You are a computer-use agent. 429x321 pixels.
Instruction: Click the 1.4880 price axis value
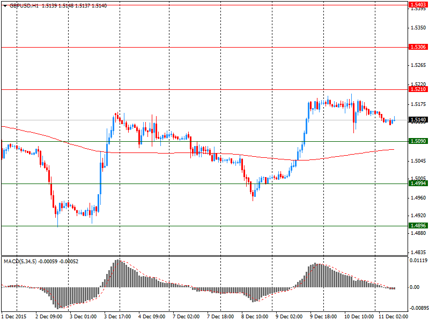[x=418, y=233]
